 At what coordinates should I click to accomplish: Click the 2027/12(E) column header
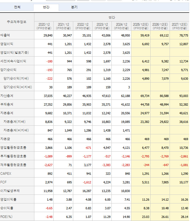click(179, 26)
